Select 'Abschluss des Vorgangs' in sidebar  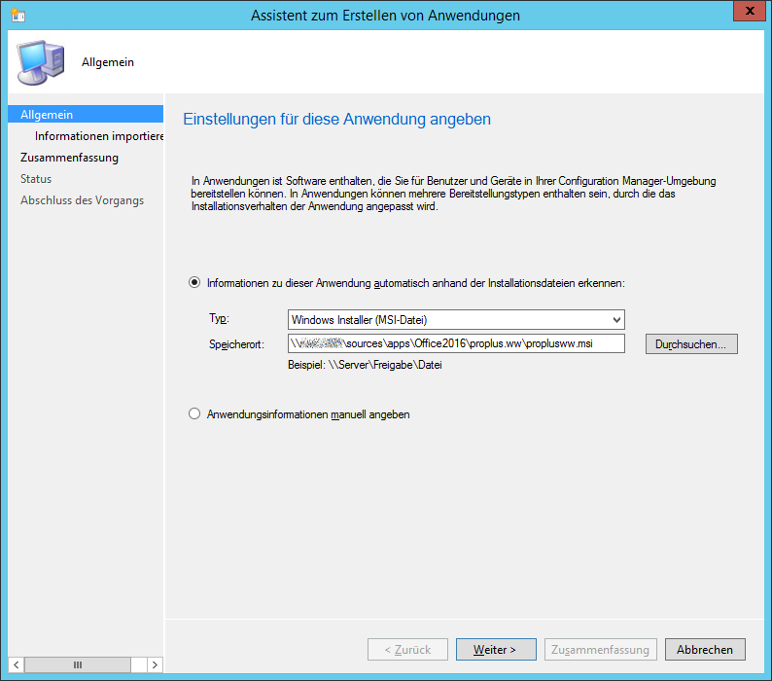coord(82,200)
